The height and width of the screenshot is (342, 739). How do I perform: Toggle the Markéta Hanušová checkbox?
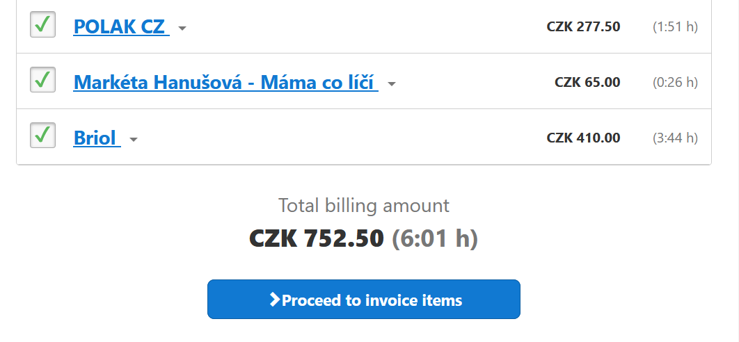42,80
